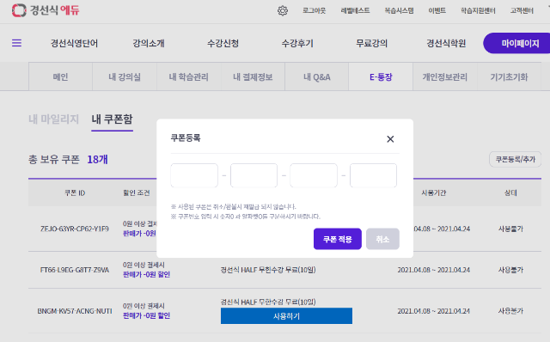550x342 pixels.
Task: Click the 할인 조건 column header
Action: (136, 193)
